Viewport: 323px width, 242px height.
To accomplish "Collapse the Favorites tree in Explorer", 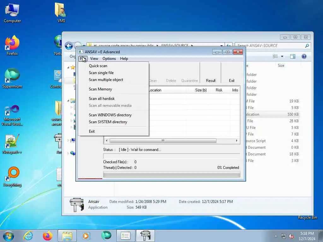I will click(68, 67).
